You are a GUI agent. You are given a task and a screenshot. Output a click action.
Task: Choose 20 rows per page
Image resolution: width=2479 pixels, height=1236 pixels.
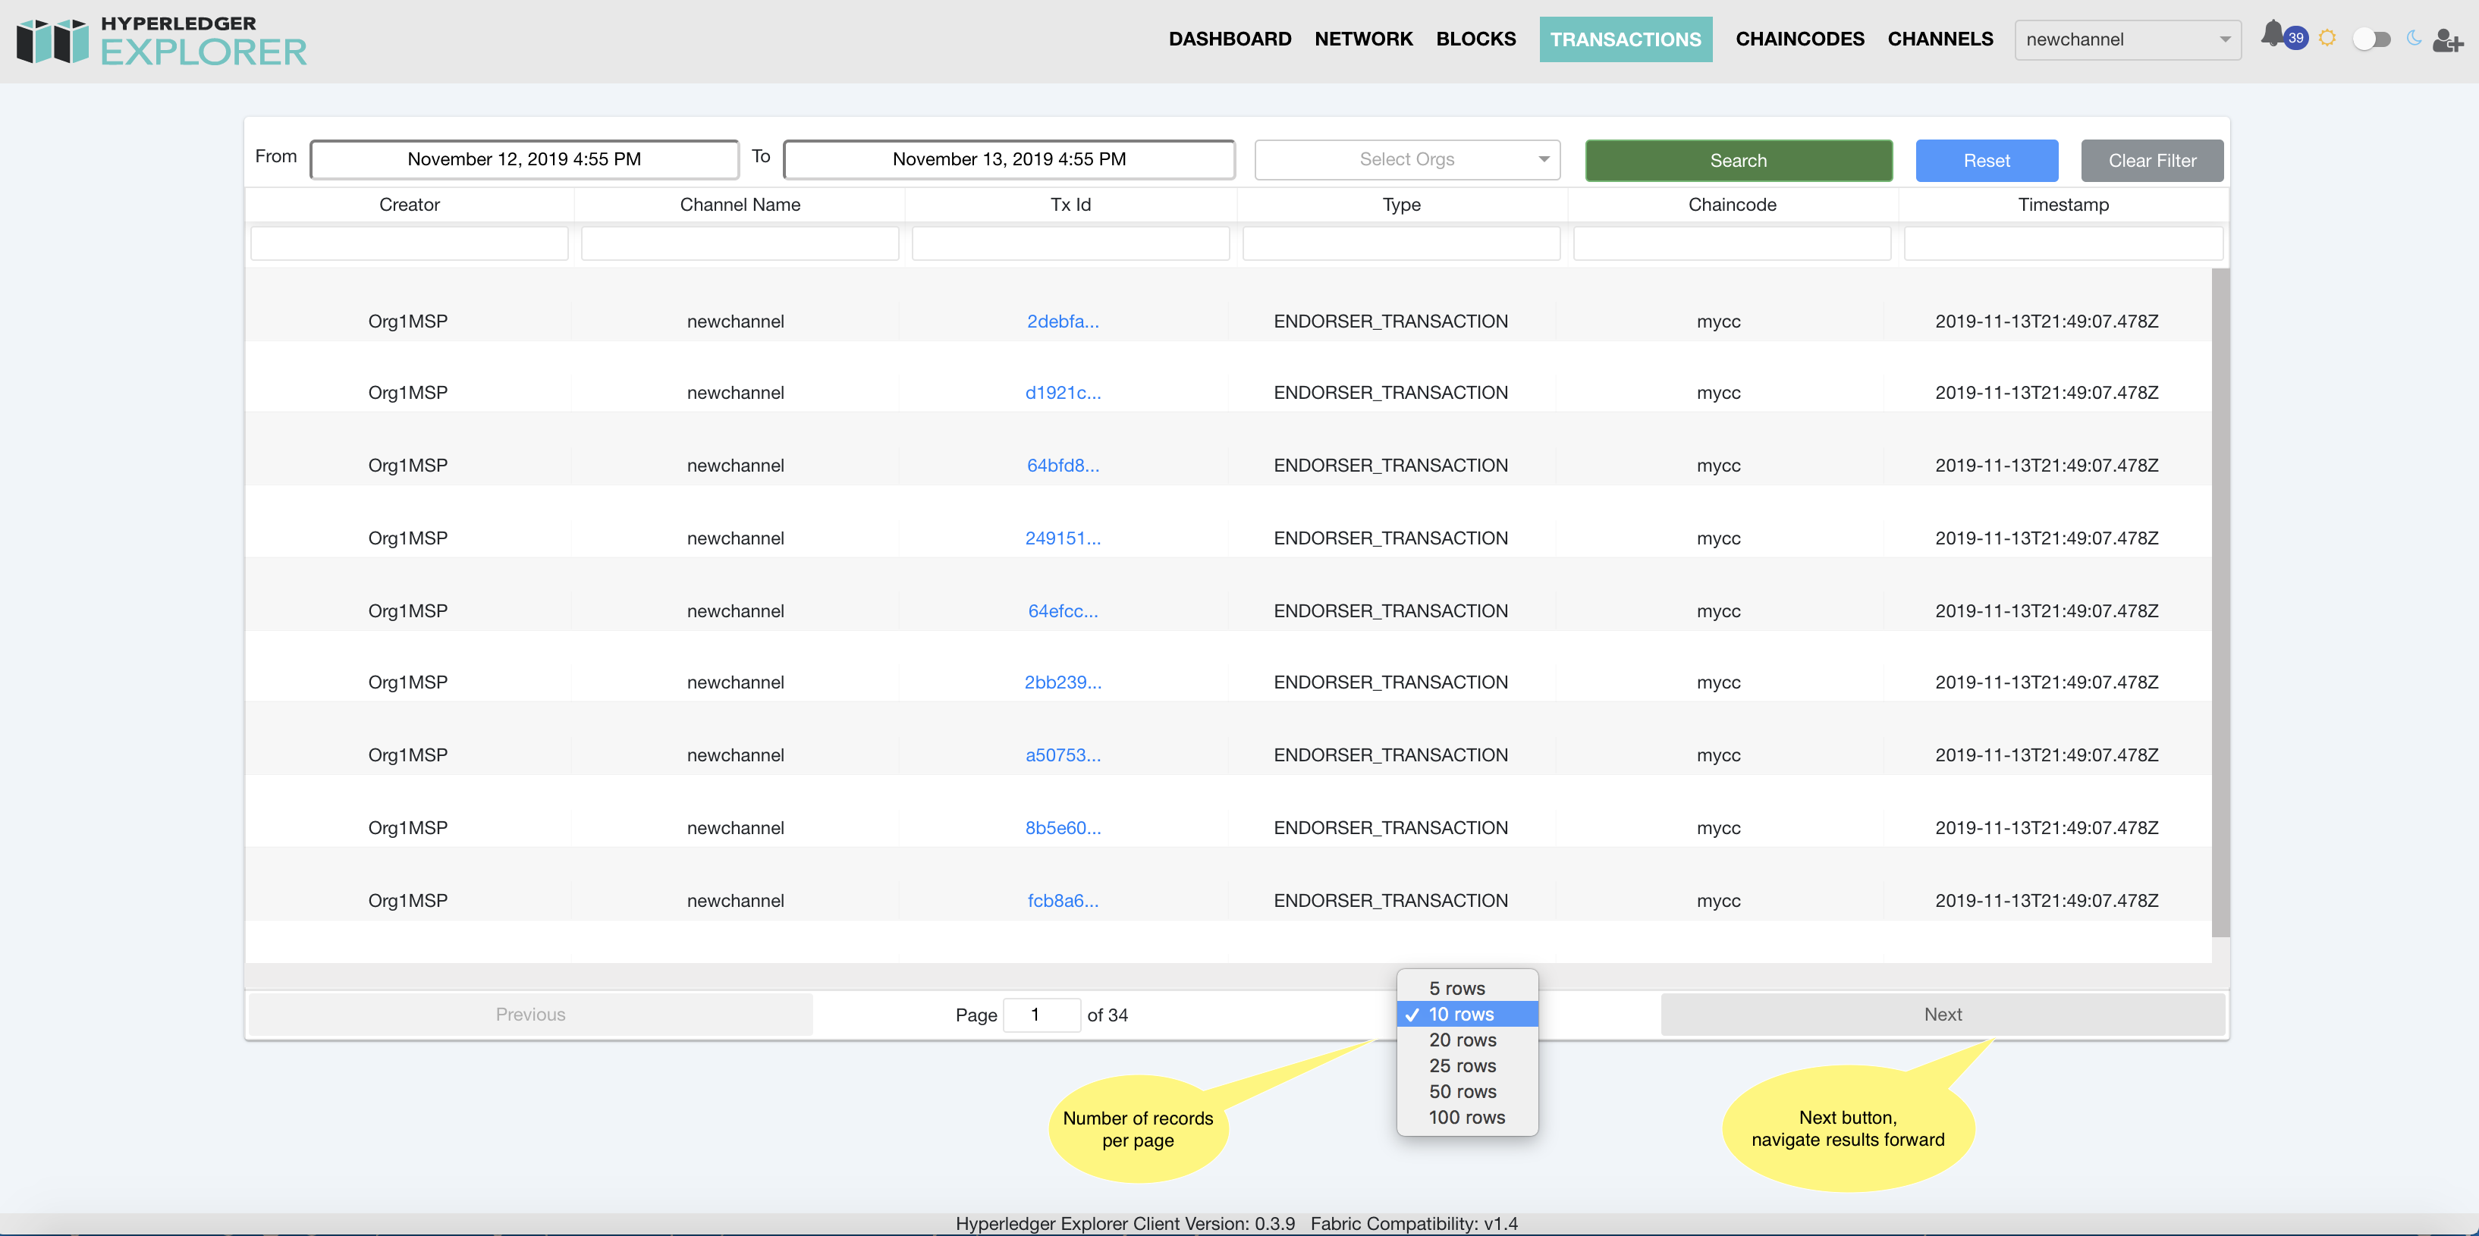pyautogui.click(x=1466, y=1040)
